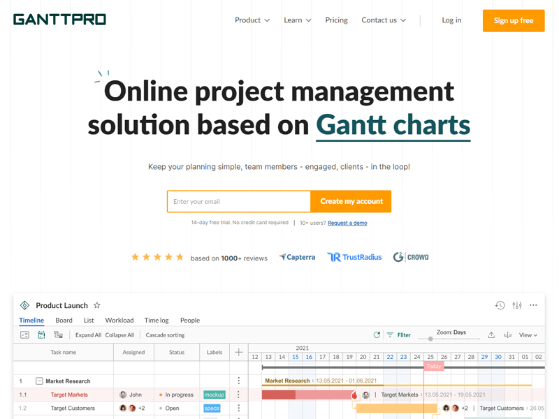Viewport: 559px width, 419px height.
Task: Switch to the Board tab
Action: (x=64, y=321)
